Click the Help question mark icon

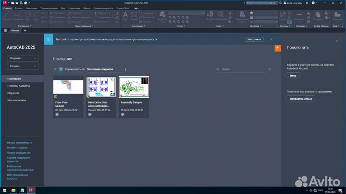[313, 3]
